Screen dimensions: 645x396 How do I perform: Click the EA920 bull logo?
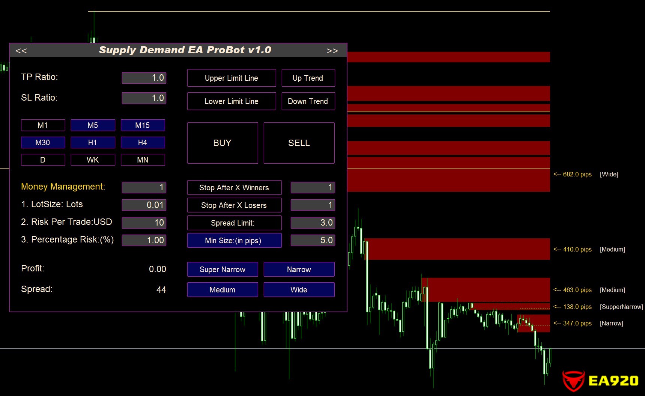click(x=573, y=381)
